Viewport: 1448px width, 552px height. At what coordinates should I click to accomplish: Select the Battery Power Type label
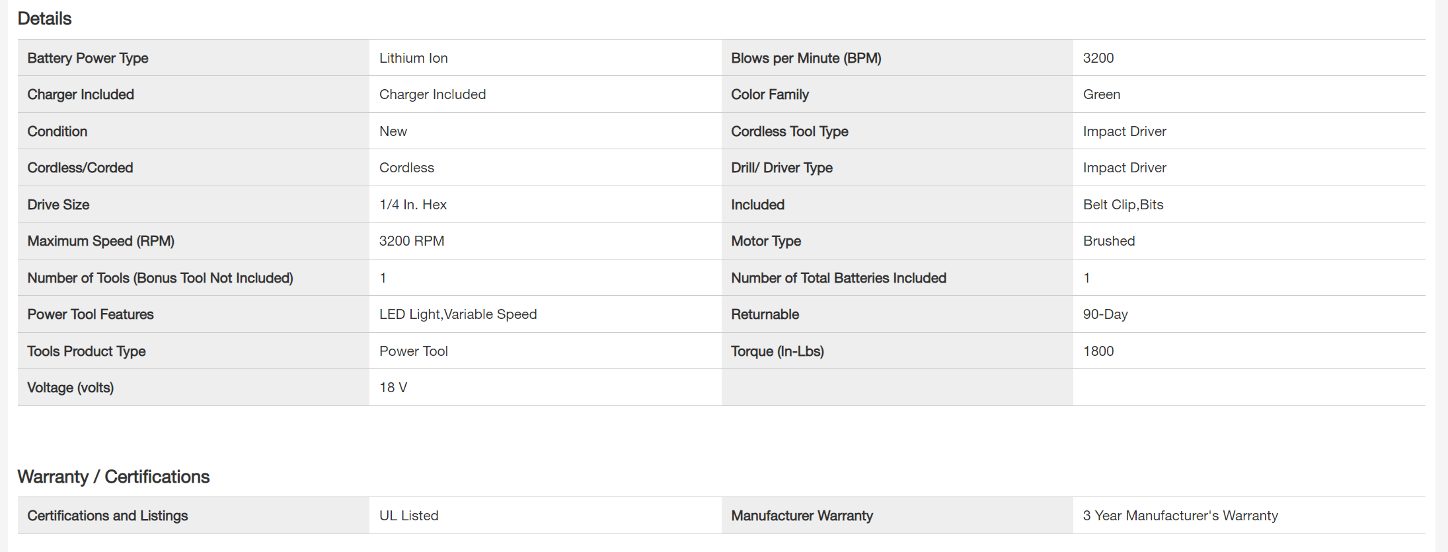(87, 58)
